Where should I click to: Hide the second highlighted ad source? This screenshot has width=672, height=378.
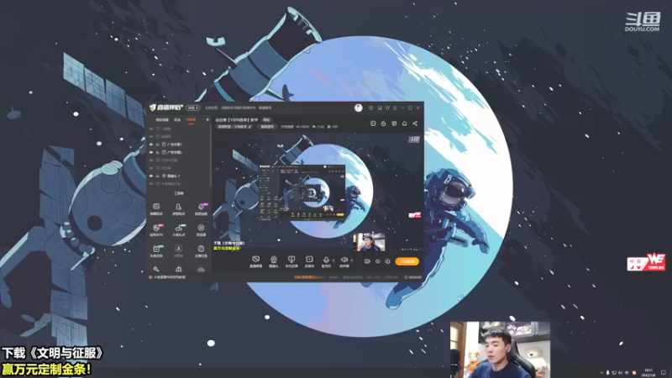point(151,152)
